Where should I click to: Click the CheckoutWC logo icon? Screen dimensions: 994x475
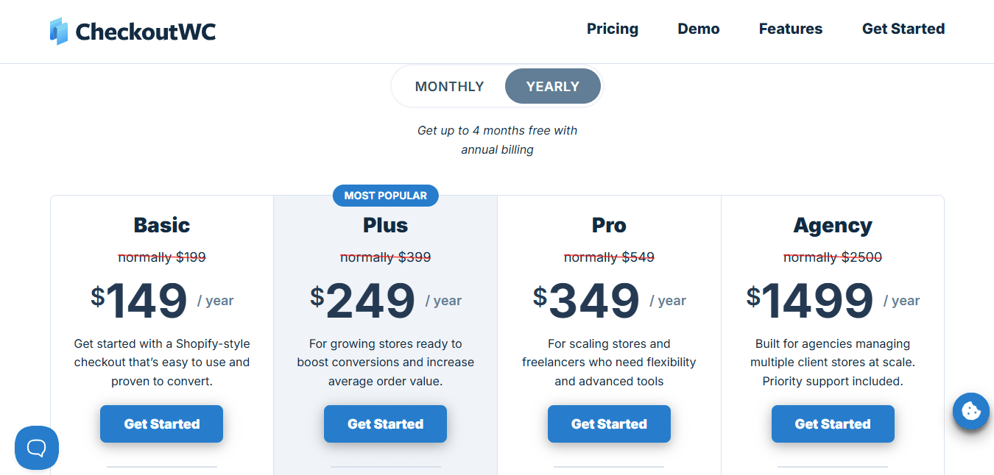click(x=57, y=31)
